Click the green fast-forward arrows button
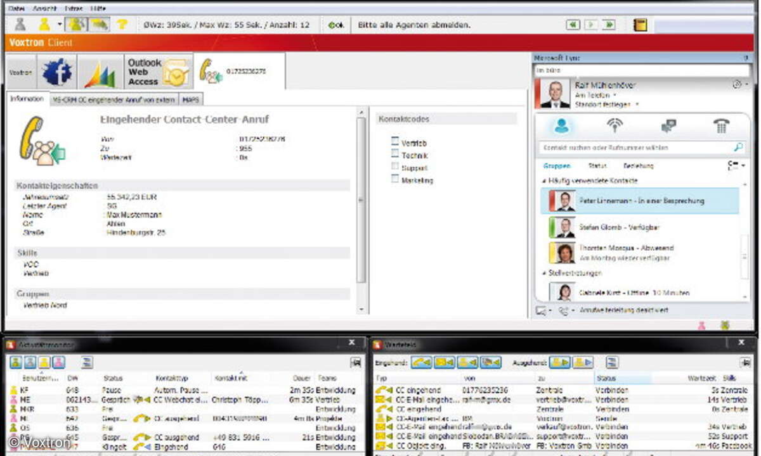Screen dimensions: 761x456 click(x=609, y=25)
